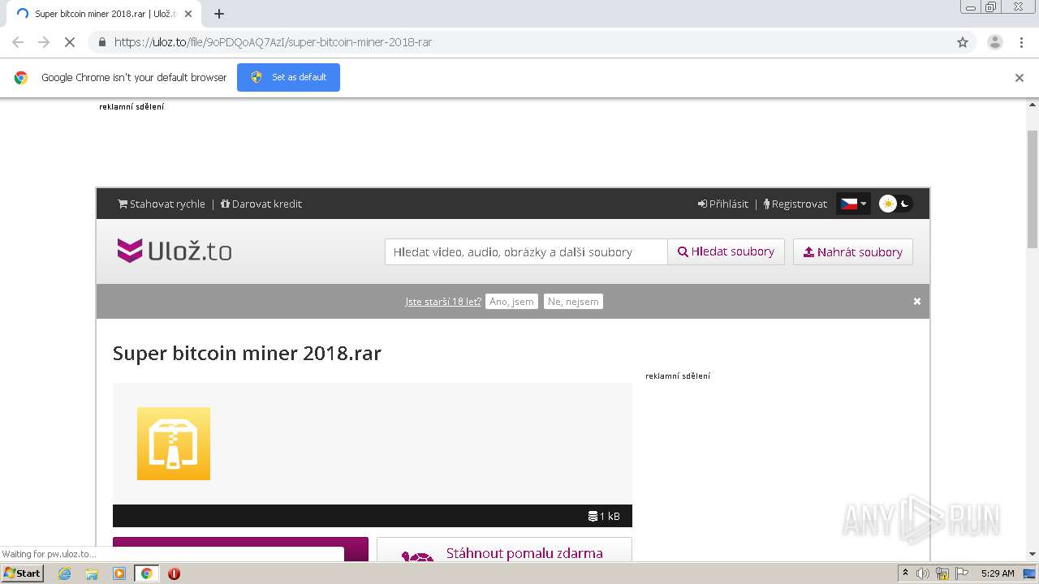Click the yellow archive file thumbnail

pyautogui.click(x=174, y=444)
